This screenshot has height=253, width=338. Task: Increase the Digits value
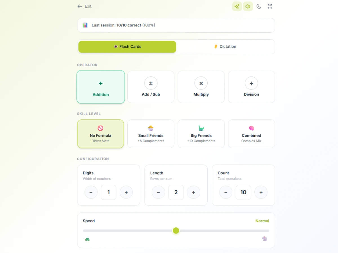(x=126, y=193)
